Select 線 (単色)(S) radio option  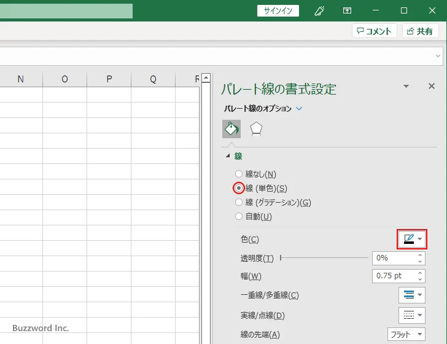pos(239,188)
